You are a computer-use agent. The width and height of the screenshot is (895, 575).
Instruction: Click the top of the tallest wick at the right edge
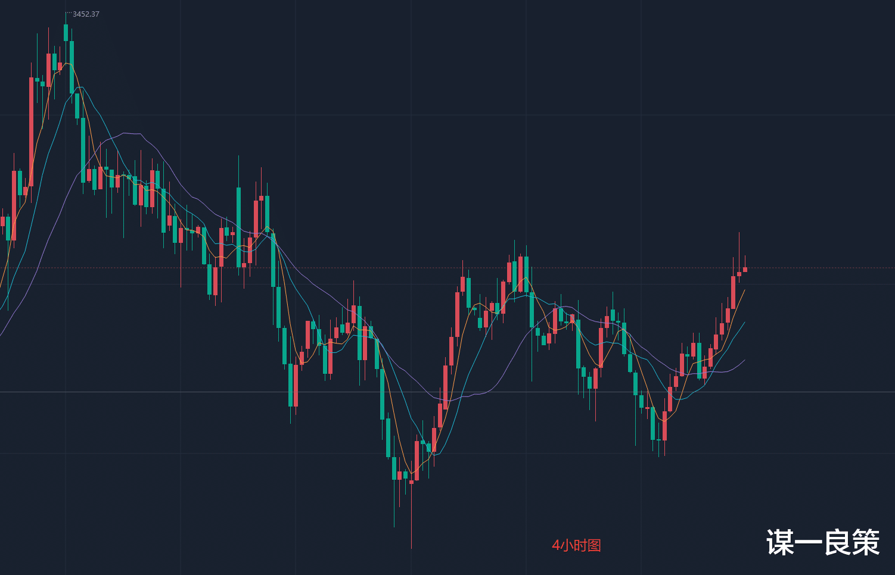click(739, 233)
